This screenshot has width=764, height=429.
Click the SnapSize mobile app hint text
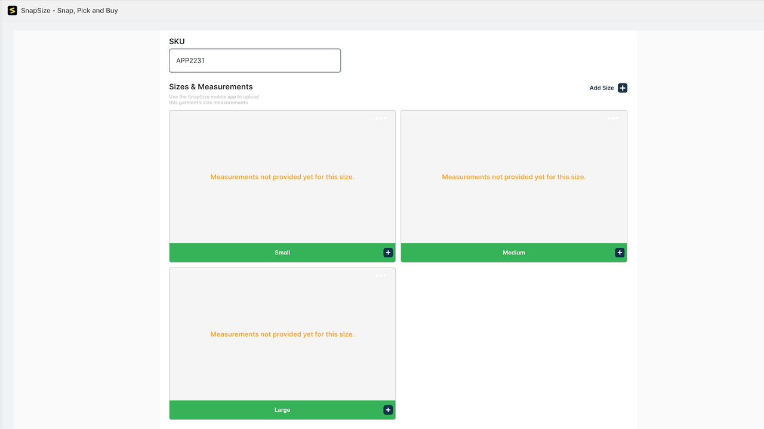[x=214, y=100]
